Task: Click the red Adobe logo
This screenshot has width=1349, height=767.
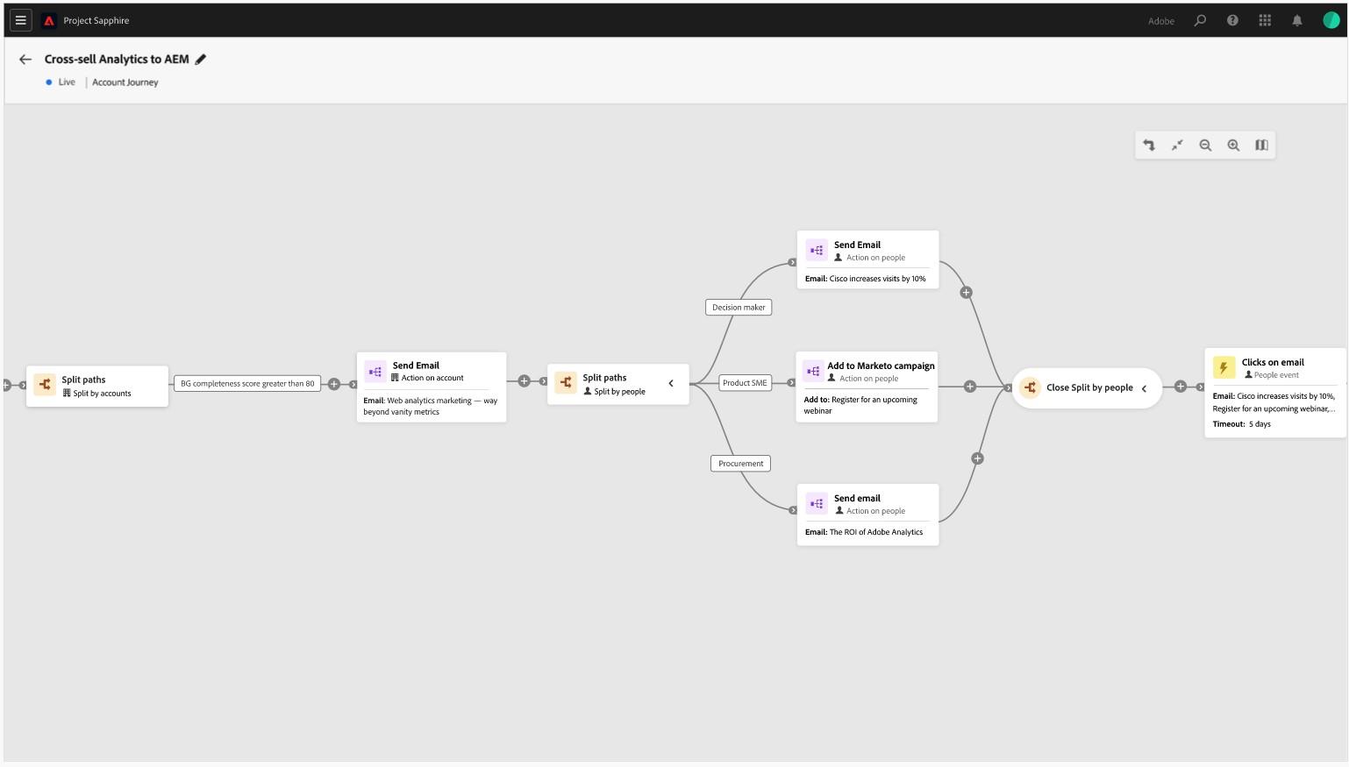Action: click(x=49, y=20)
